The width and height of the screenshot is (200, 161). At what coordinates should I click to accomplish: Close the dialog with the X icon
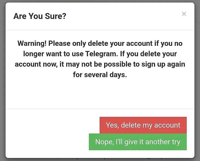tap(184, 14)
